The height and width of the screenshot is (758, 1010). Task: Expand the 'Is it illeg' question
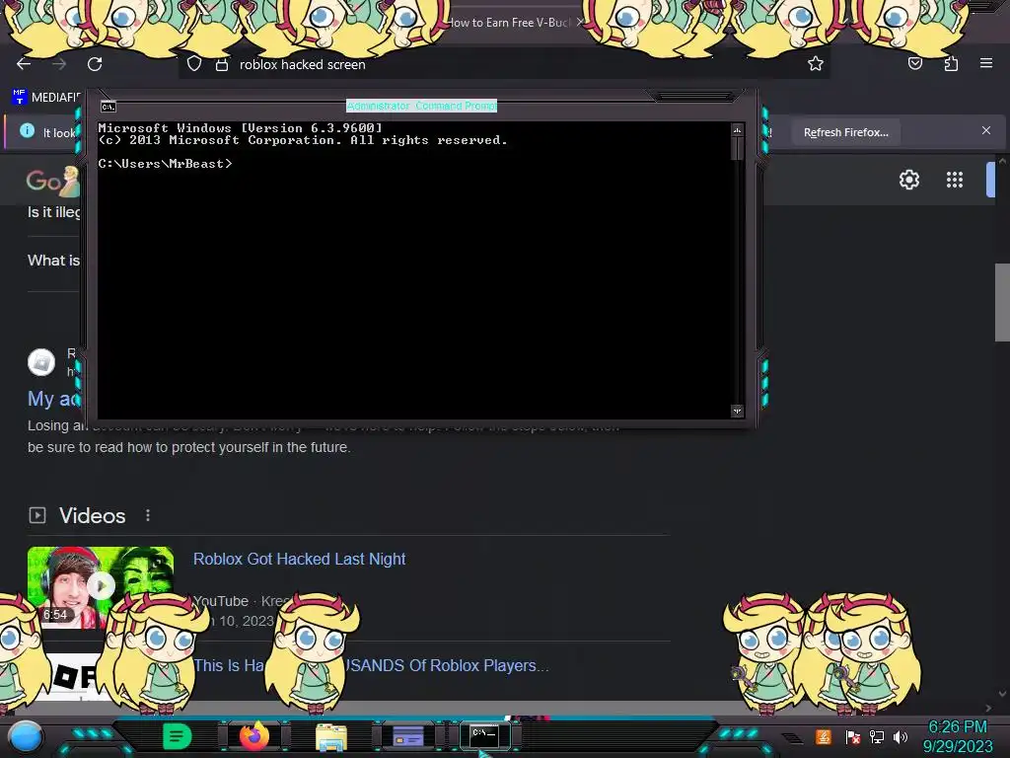pyautogui.click(x=53, y=212)
